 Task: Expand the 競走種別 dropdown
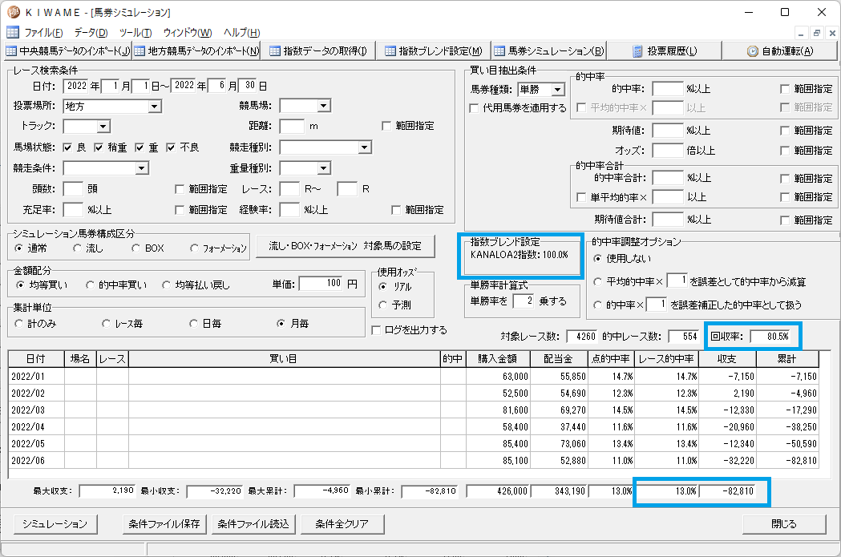[x=365, y=147]
